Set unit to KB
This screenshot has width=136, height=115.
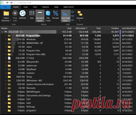point(72,20)
